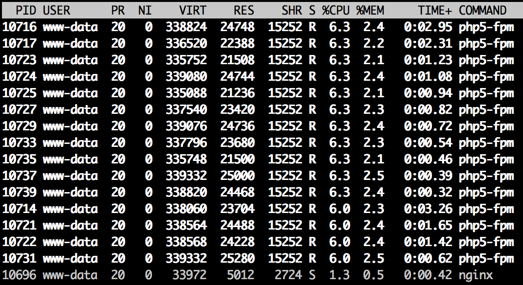This screenshot has width=523, height=285.
Task: Click VIRT value 339080
Action: click(186, 76)
